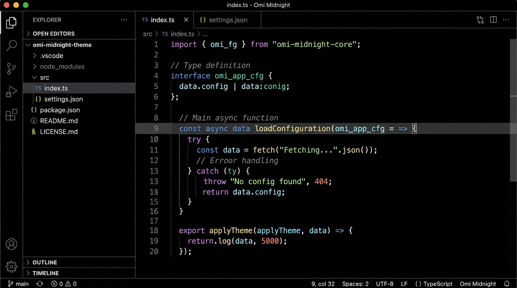Open the Source Control view

click(x=11, y=69)
